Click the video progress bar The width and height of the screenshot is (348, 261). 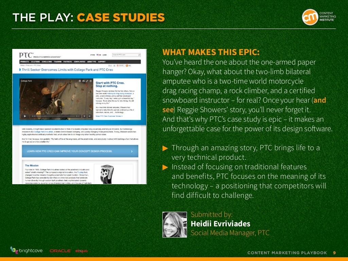pyautogui.click(x=55, y=116)
